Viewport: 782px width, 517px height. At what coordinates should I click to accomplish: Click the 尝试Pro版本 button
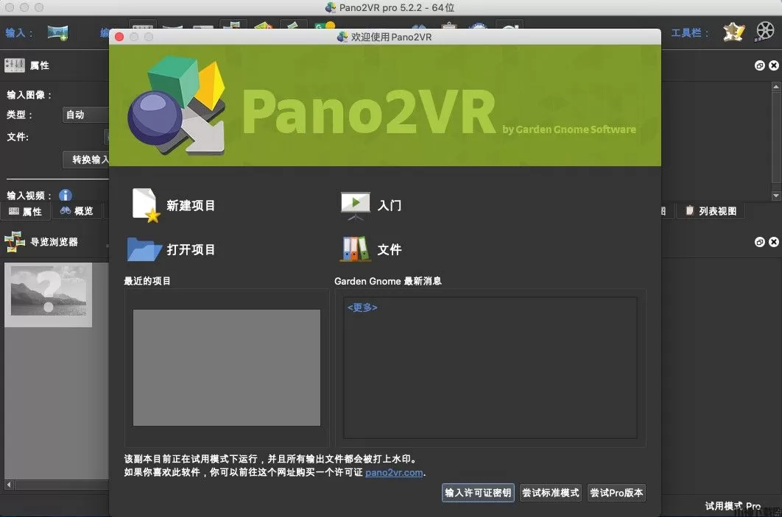[x=616, y=493]
